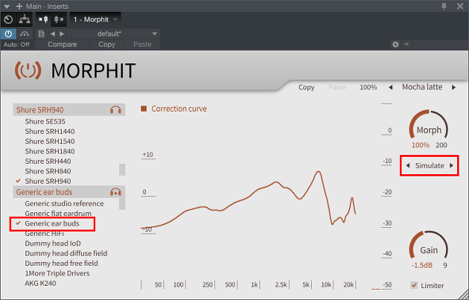
Task: Click the Morphit power logo
Action: pos(28,71)
